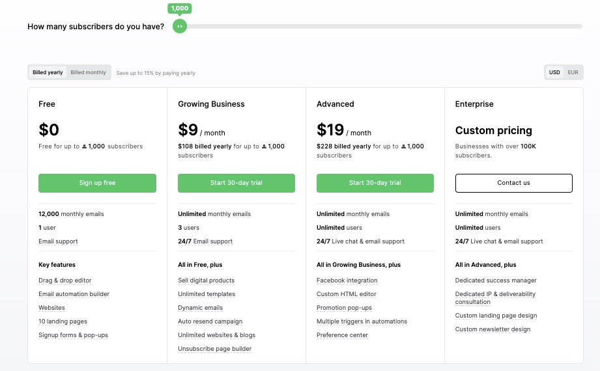Click '12,000 monthly emails' text

click(71, 214)
